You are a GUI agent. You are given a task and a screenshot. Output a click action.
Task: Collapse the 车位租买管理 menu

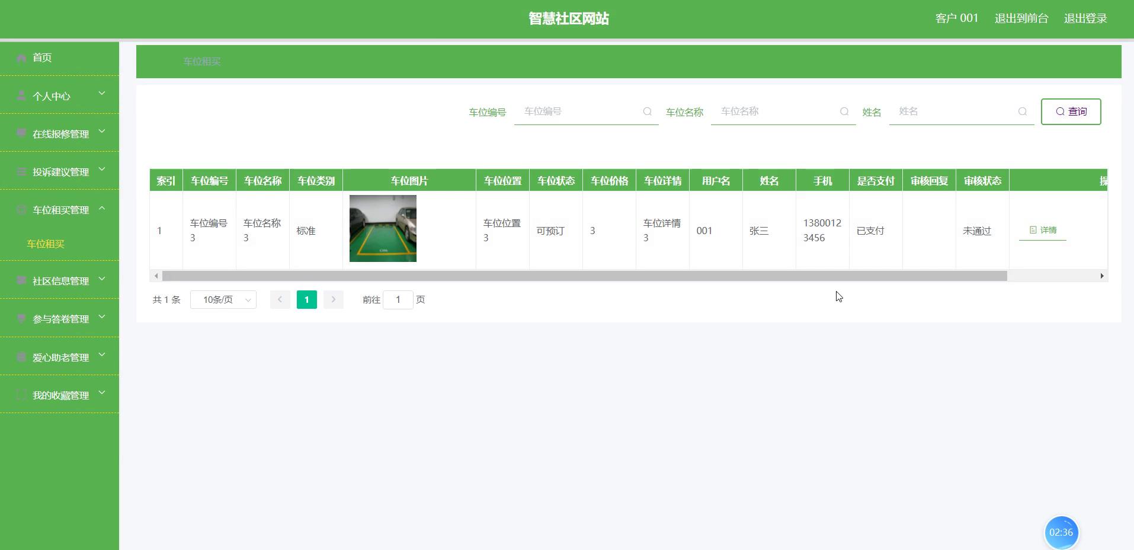(102, 209)
